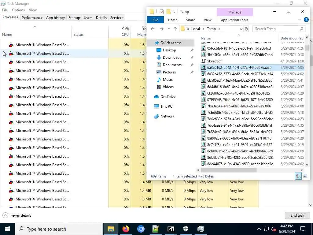Switch to the App history tab
Viewport: 313px width, 235px height.
coord(55,17)
